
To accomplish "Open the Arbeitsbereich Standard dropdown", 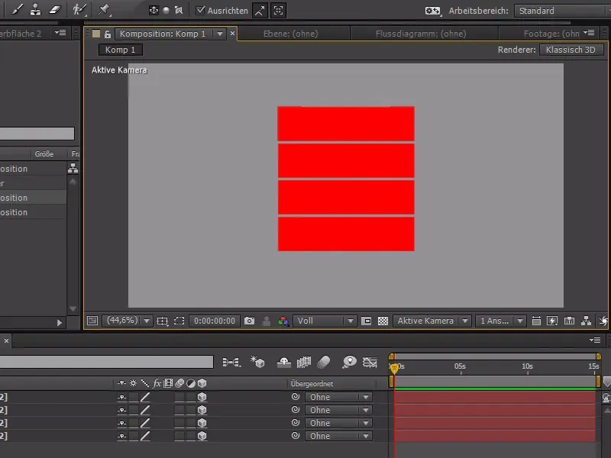I will [561, 11].
